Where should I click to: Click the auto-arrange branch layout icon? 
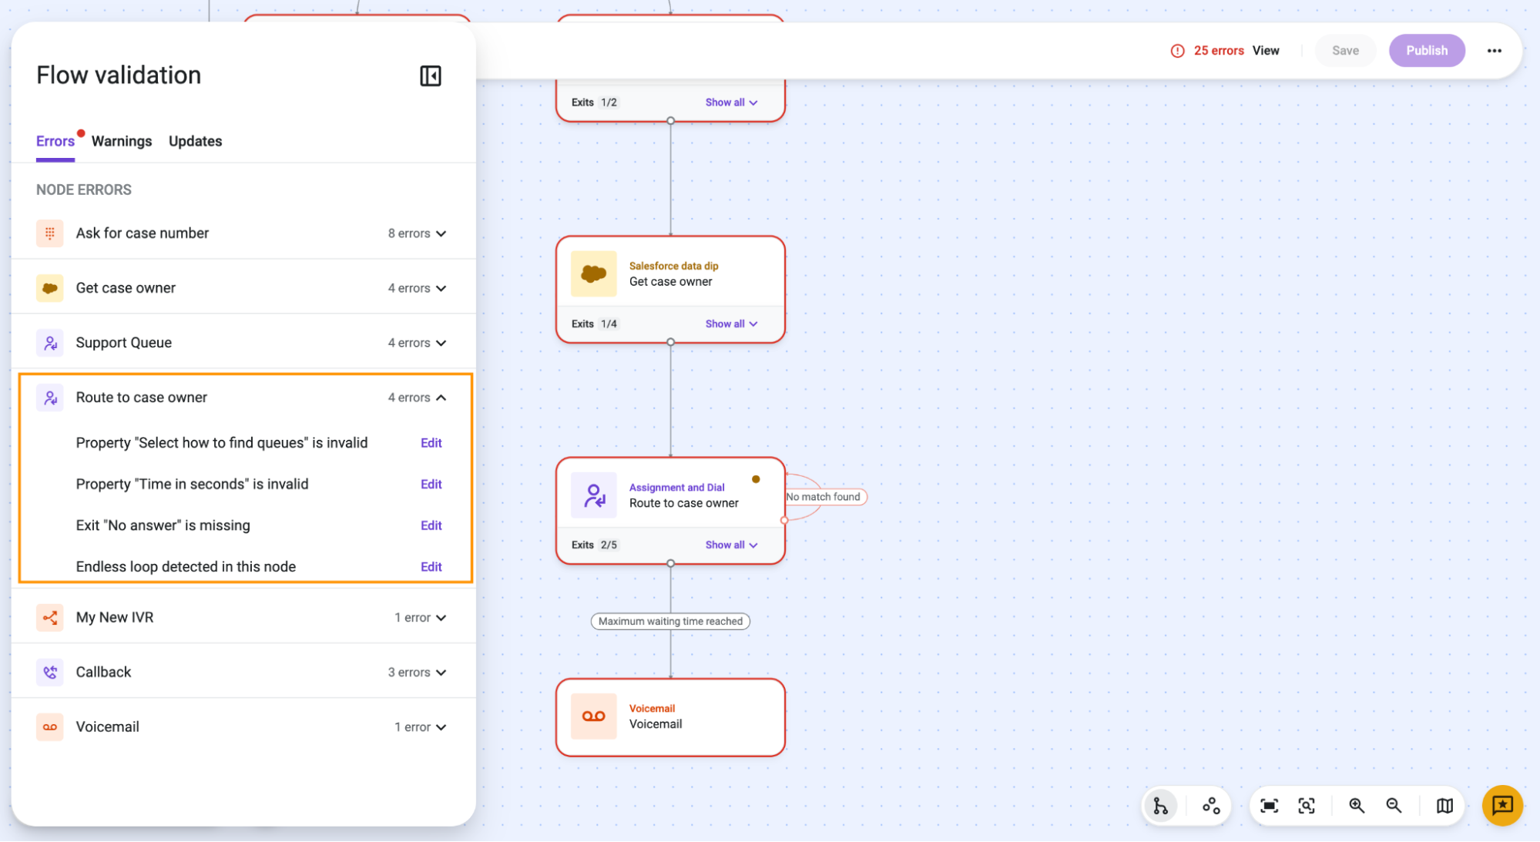(1161, 806)
